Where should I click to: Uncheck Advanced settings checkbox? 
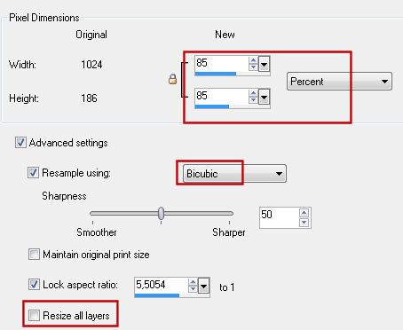click(20, 143)
